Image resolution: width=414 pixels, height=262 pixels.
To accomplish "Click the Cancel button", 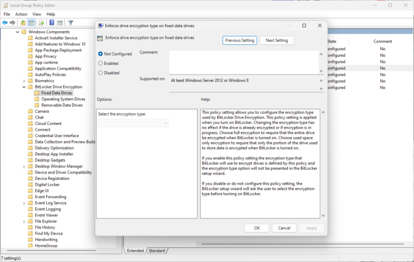I will pyautogui.click(x=284, y=228).
